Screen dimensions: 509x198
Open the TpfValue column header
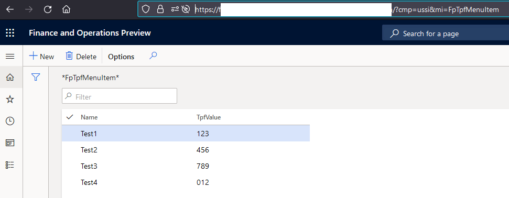coord(209,117)
